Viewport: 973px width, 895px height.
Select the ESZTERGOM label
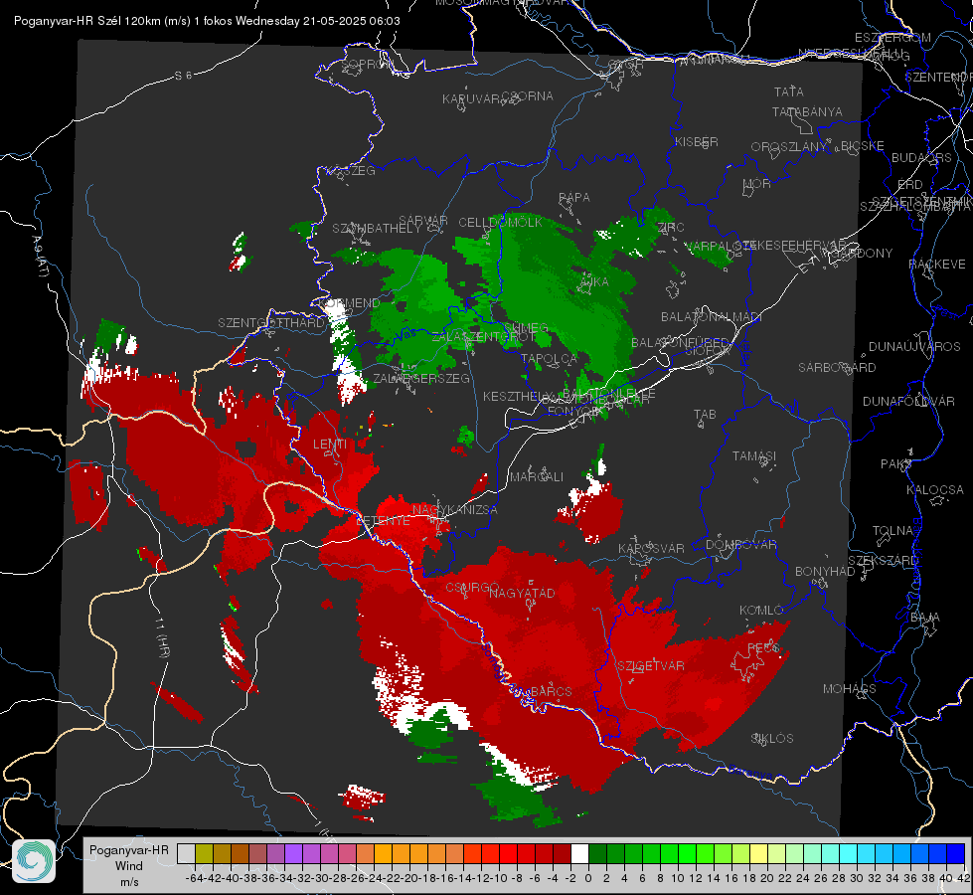(x=892, y=37)
